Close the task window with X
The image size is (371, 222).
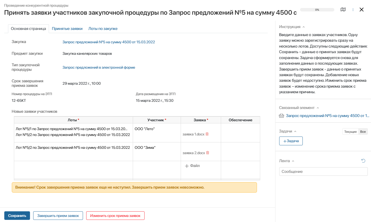point(362,10)
